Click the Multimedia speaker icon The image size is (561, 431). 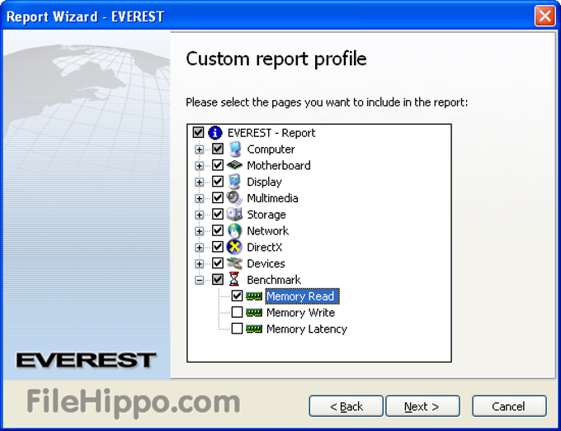tap(235, 198)
